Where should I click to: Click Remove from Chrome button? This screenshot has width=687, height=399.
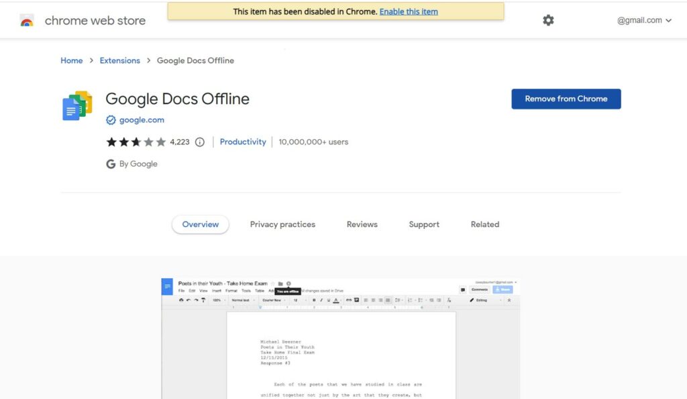click(566, 99)
